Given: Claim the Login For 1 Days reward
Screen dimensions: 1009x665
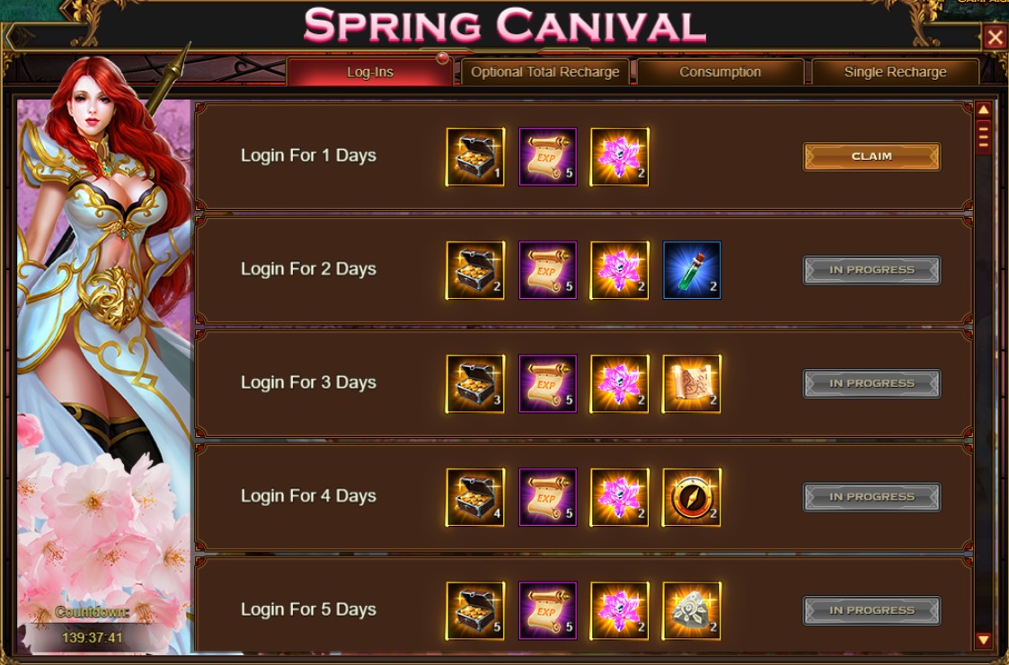Looking at the screenshot, I should tap(872, 157).
